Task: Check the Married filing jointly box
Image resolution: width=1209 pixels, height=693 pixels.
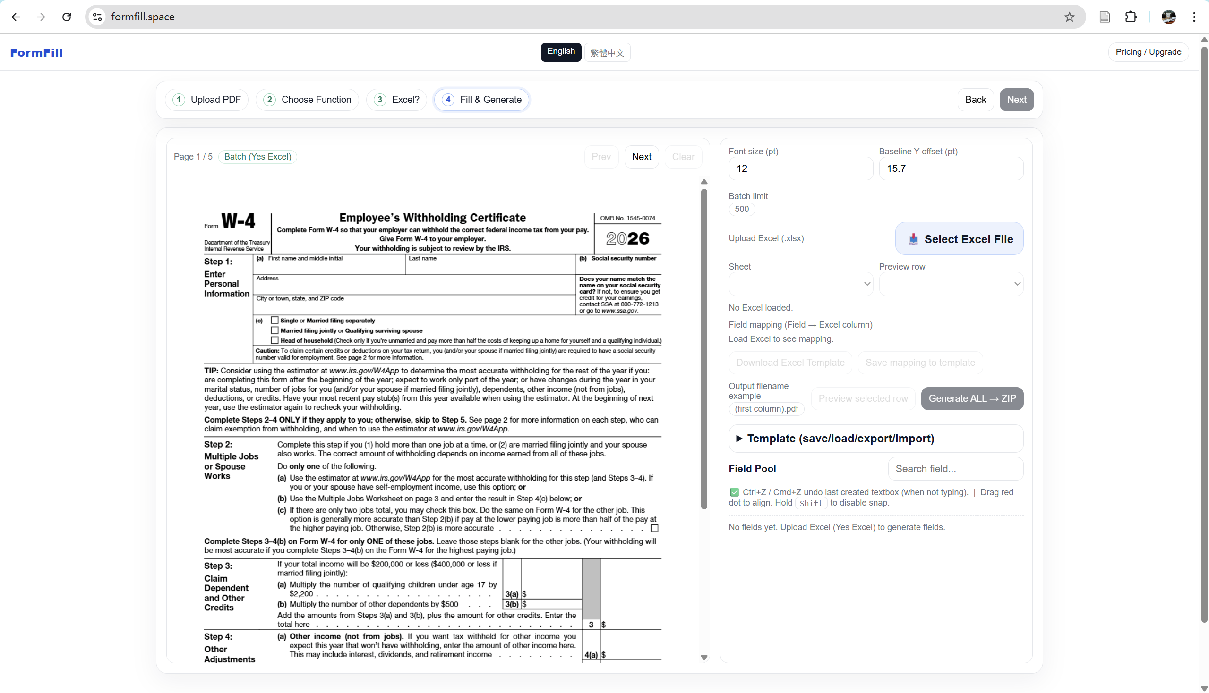Action: (x=275, y=330)
